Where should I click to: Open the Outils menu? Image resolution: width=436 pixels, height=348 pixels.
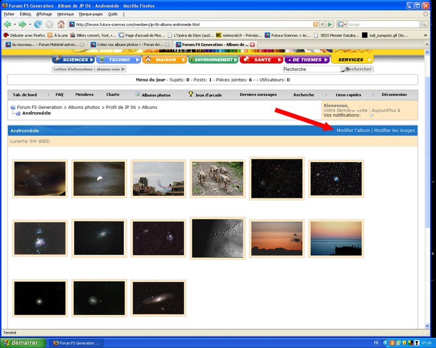coord(113,14)
